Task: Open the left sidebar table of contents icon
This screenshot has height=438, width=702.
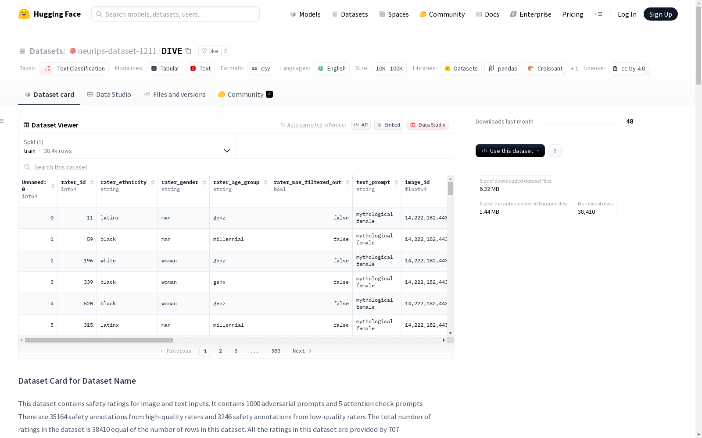Action: click(x=2, y=121)
